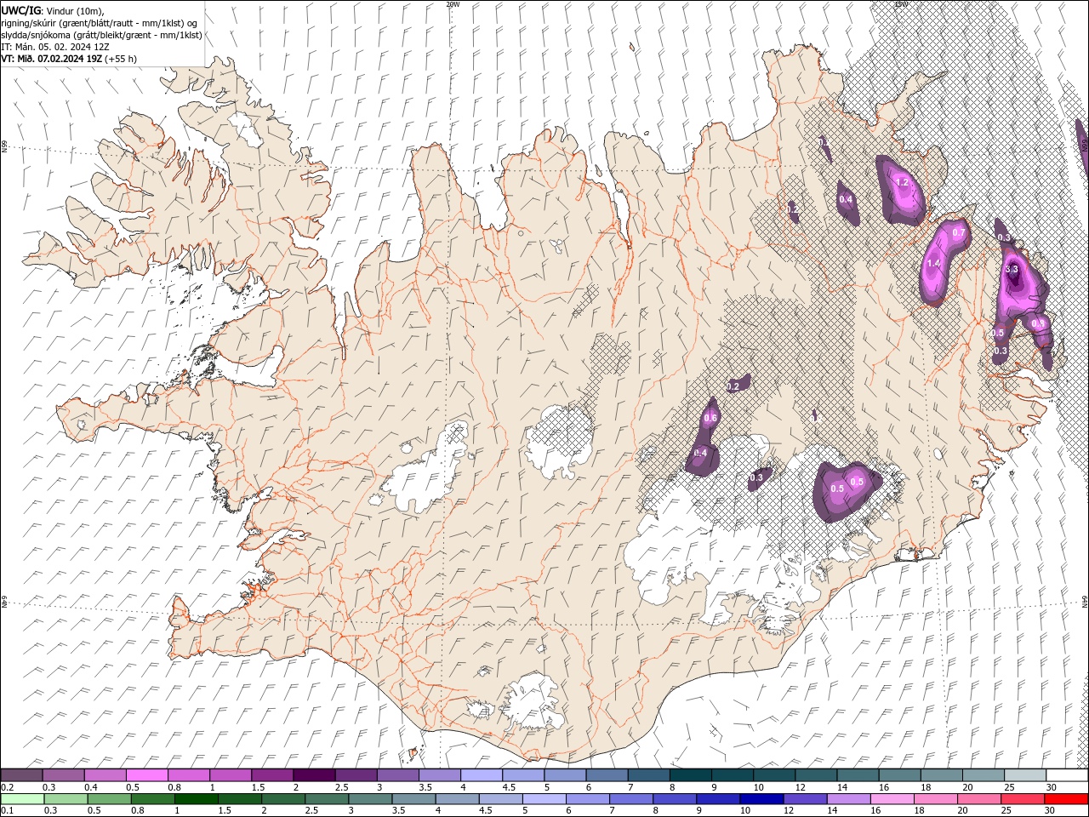Select the bright red last swatch in the lower legend
Screen dimensions: 1089x817
point(1067,799)
